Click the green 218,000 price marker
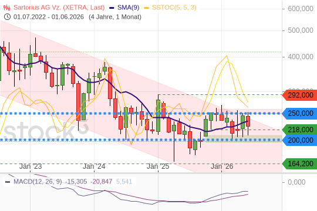The width and height of the screenshot is (317, 211). tap(299, 130)
